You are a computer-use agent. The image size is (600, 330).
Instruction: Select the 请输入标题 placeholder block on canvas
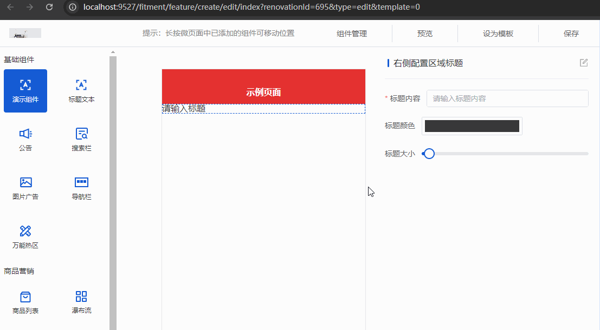point(263,109)
